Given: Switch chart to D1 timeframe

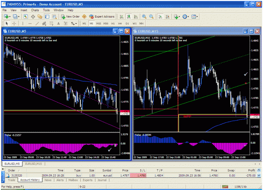Looking at the screenshot, I should [127, 24].
